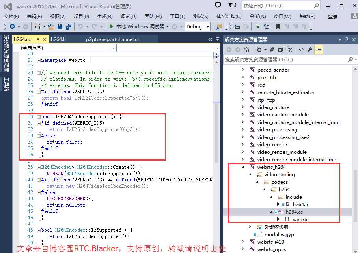Click the new project toolbar icon

click(37, 26)
